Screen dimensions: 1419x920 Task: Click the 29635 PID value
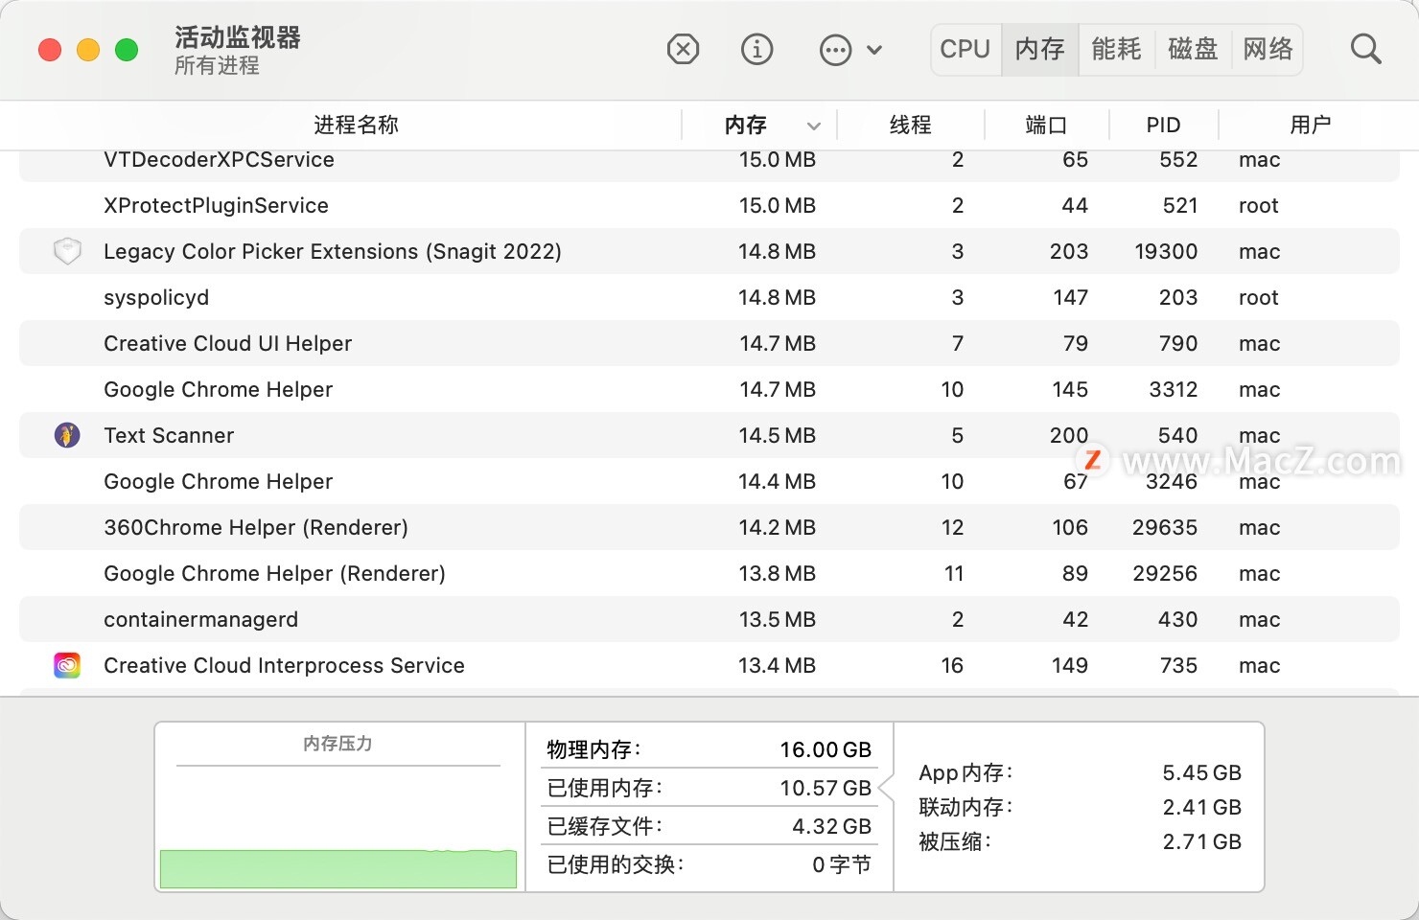(x=1165, y=527)
